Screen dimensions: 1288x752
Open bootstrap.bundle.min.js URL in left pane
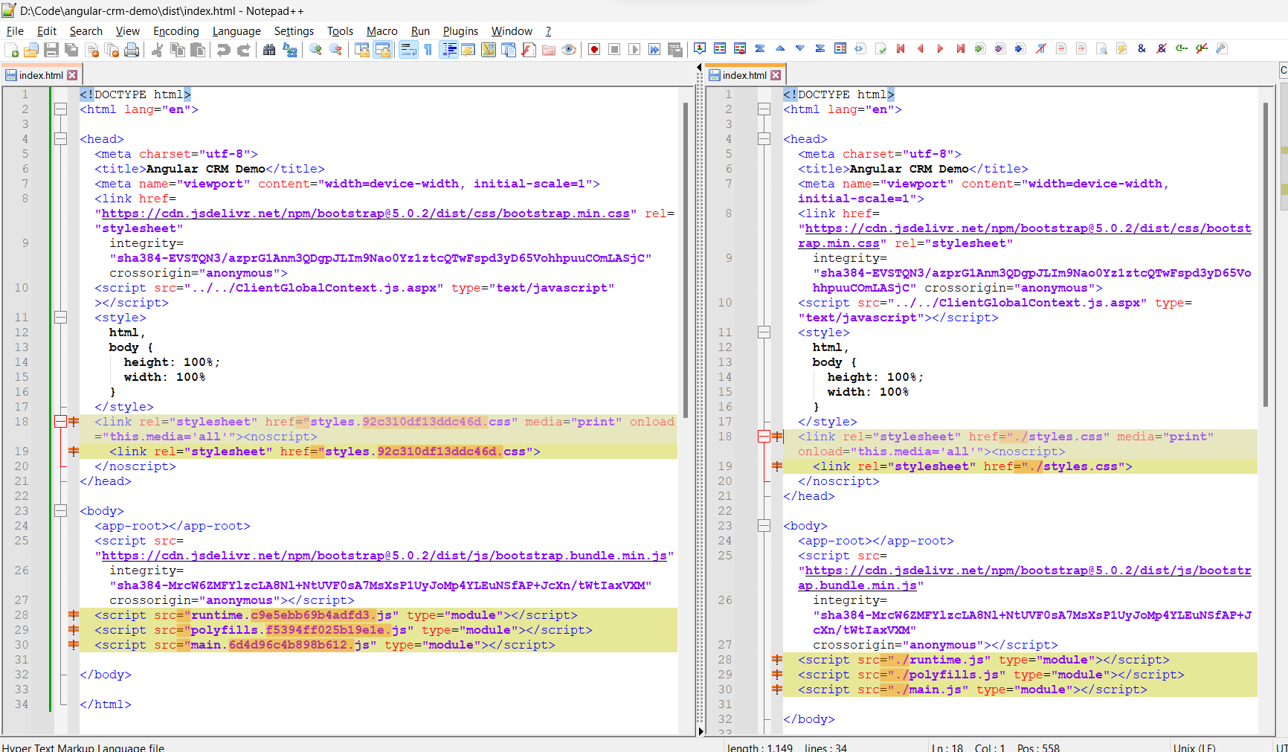coord(384,556)
